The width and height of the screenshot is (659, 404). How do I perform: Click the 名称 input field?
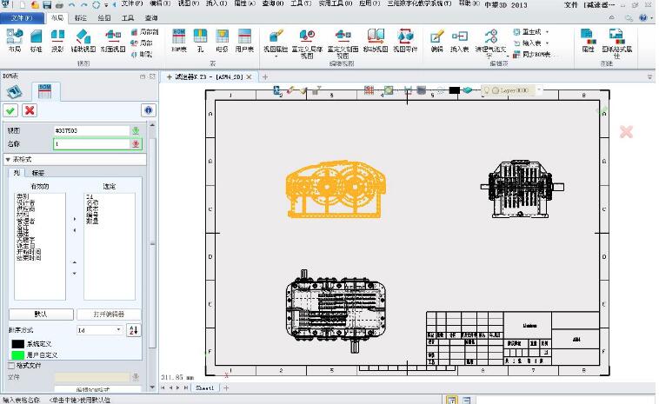pyautogui.click(x=90, y=143)
